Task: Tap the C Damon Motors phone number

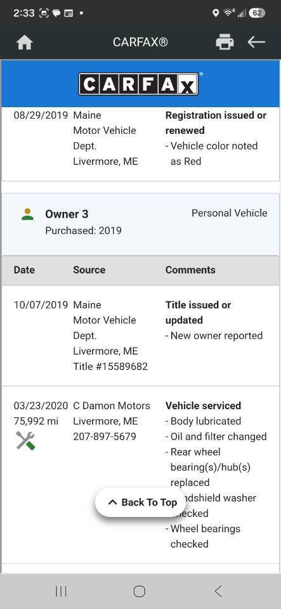Action: [x=105, y=436]
